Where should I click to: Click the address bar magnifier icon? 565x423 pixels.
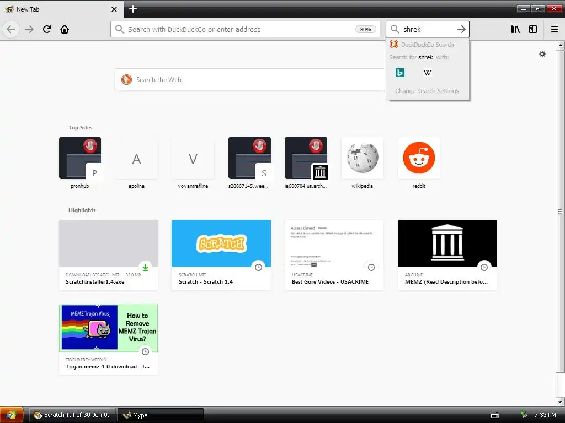click(120, 29)
